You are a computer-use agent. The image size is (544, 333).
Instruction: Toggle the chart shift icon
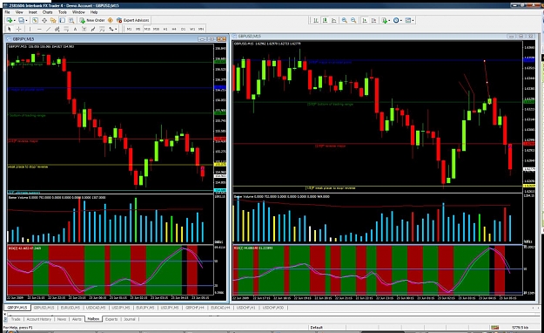(373, 20)
